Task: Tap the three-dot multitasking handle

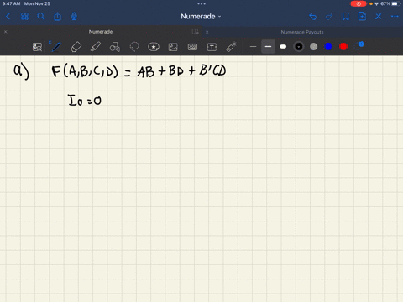Action: 201,3
